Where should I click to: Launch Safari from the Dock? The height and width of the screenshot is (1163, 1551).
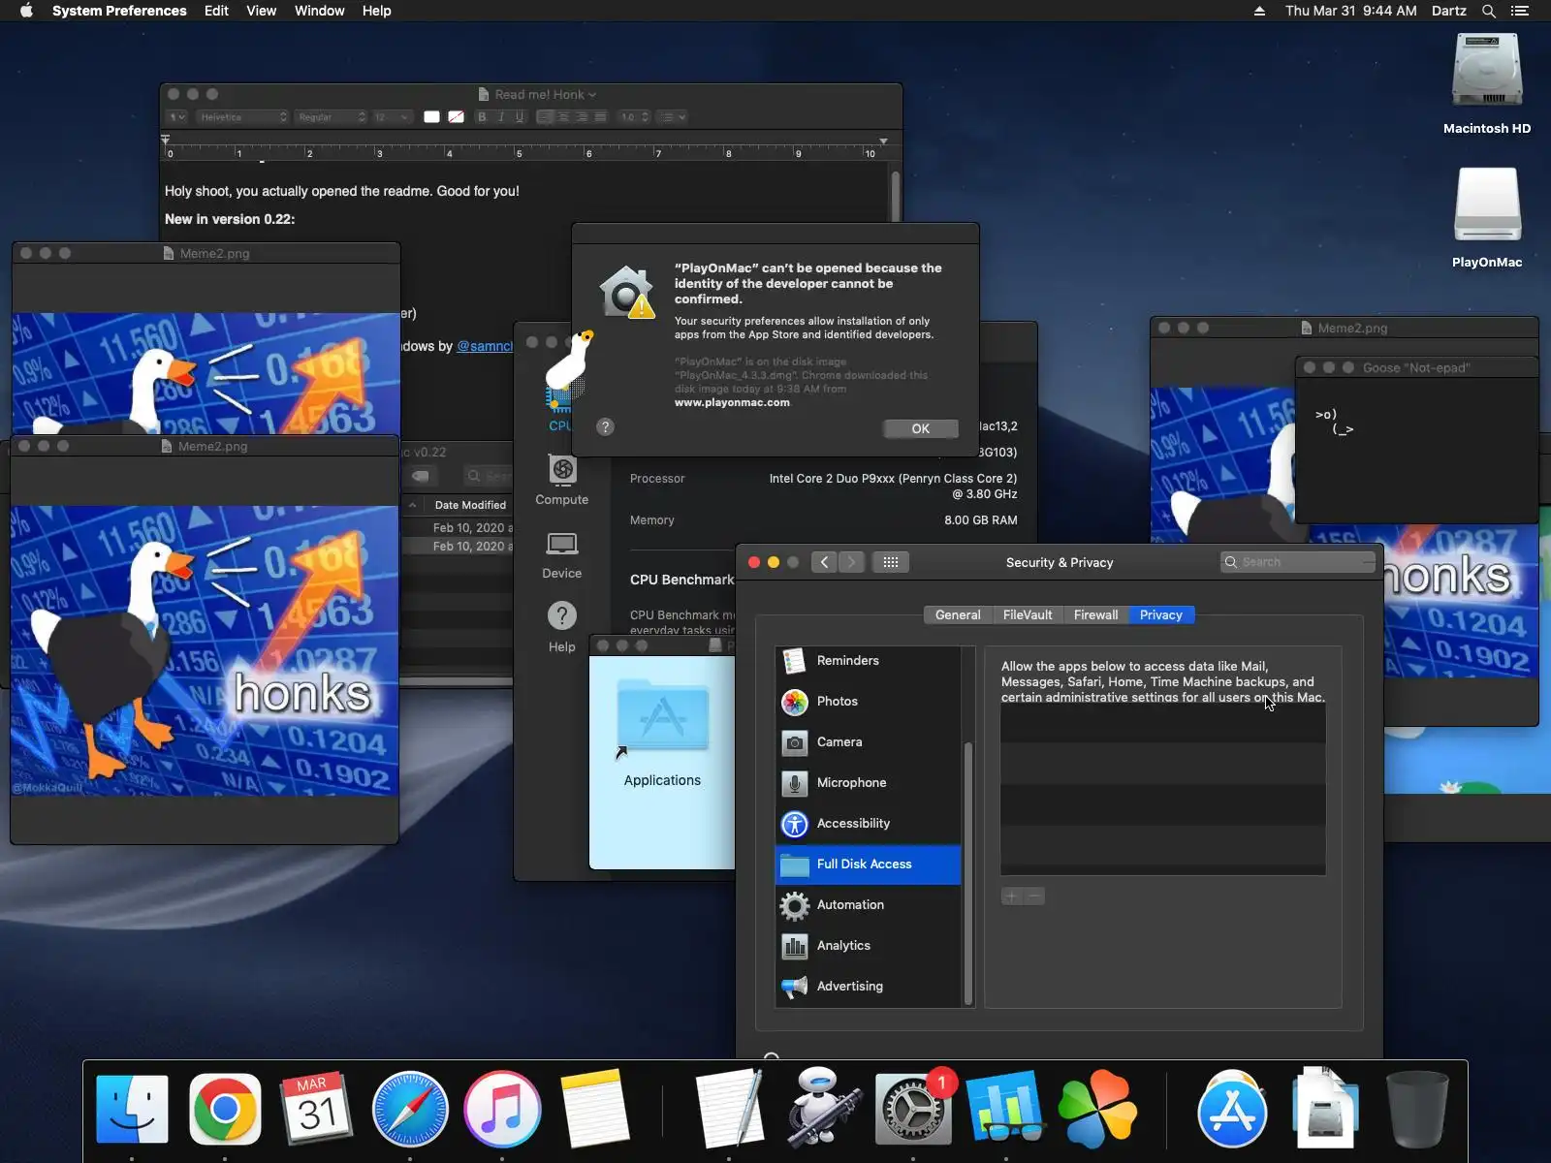tap(410, 1109)
